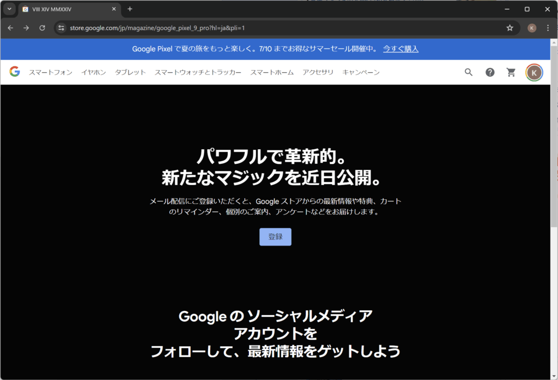The height and width of the screenshot is (380, 558).
Task: Click text フォローして、最新情報をゲットしよう
Action: [275, 351]
